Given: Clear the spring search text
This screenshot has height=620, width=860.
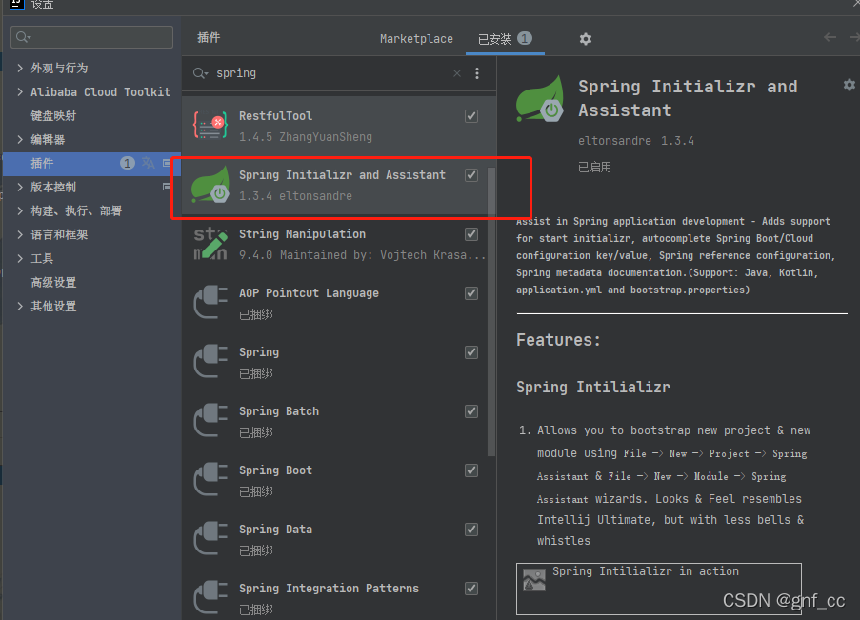Looking at the screenshot, I should [457, 73].
